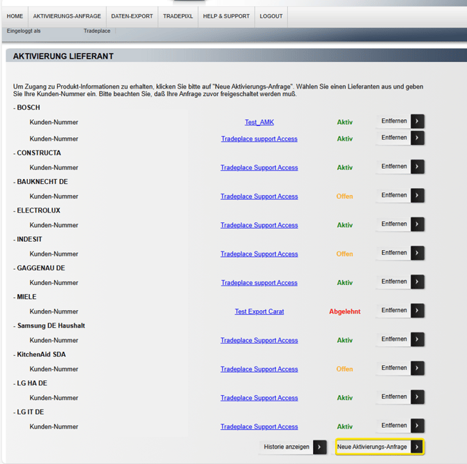
Task: Click the Eingeloggt als label
Action: (24, 31)
